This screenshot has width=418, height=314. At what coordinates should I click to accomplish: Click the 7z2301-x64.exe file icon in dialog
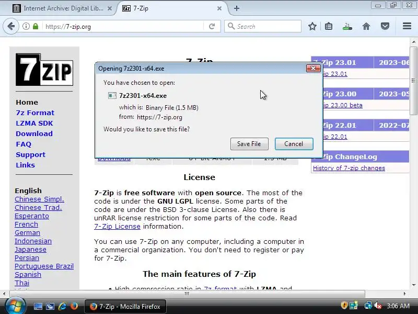point(112,95)
